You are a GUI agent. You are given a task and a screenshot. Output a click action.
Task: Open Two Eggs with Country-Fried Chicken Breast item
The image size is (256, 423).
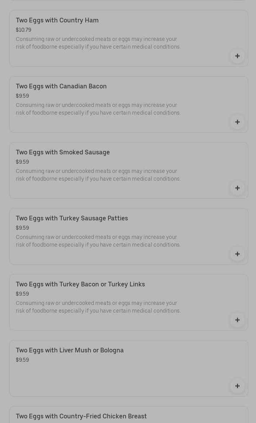pyautogui.click(x=81, y=416)
